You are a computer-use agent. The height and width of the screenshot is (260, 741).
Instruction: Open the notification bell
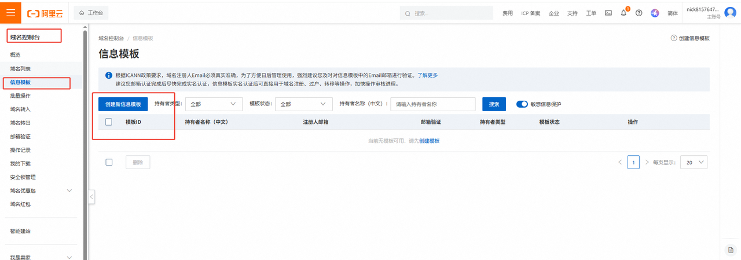coord(623,13)
